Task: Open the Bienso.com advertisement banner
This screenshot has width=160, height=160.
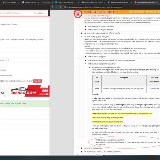Action: [x=25, y=91]
